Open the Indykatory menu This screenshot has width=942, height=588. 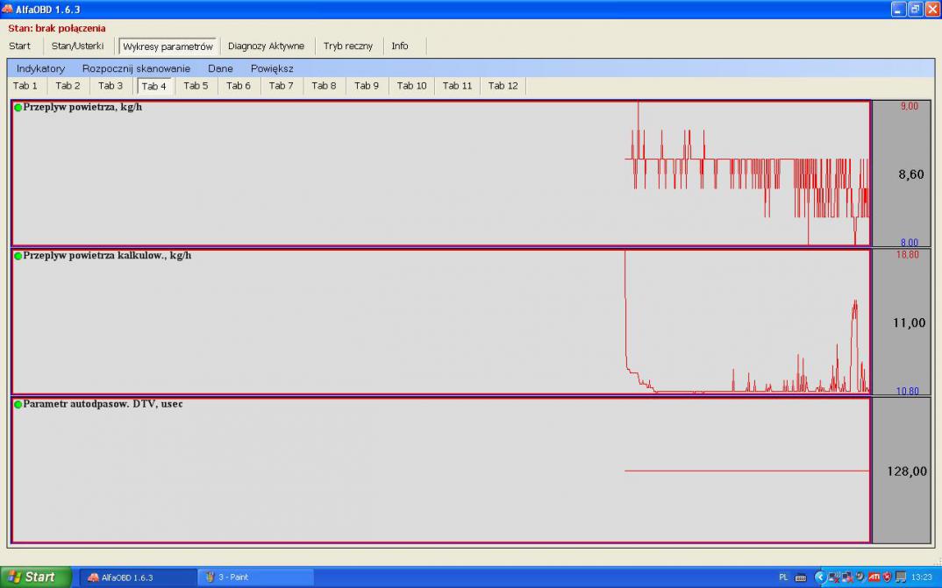pyautogui.click(x=40, y=68)
